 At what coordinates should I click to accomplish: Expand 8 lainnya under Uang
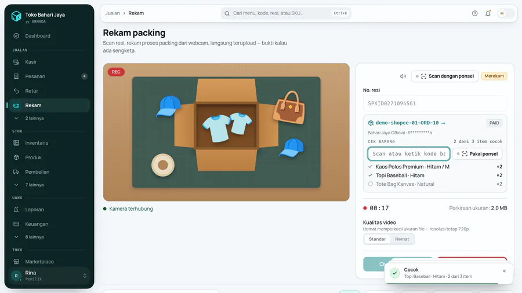pos(48,237)
